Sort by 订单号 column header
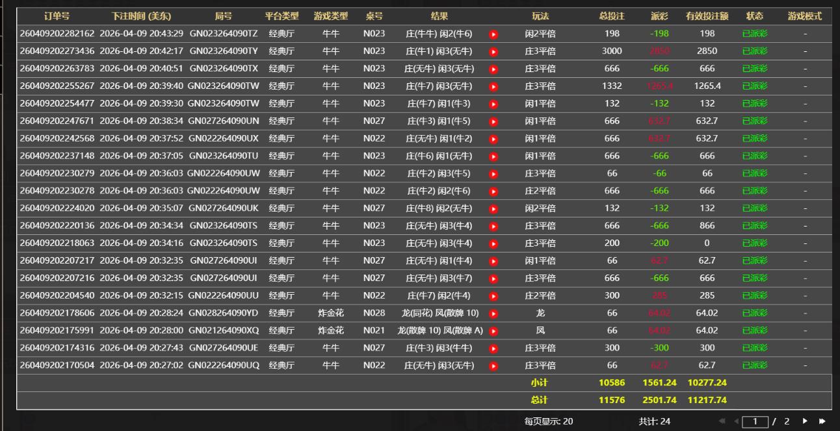Viewport: 840px width, 431px height. (57, 16)
